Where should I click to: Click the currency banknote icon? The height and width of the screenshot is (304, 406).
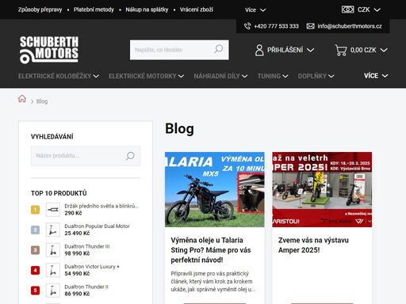coord(347,9)
